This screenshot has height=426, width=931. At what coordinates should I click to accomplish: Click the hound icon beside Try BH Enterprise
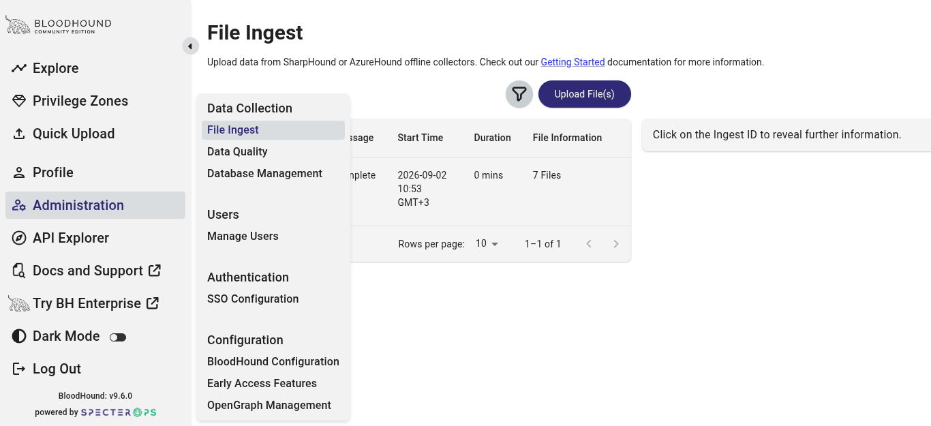point(19,303)
